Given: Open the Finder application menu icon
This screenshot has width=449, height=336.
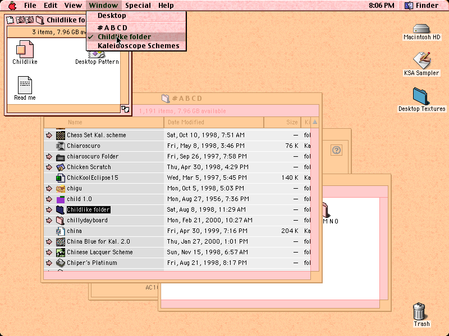Looking at the screenshot, I should (409, 6).
